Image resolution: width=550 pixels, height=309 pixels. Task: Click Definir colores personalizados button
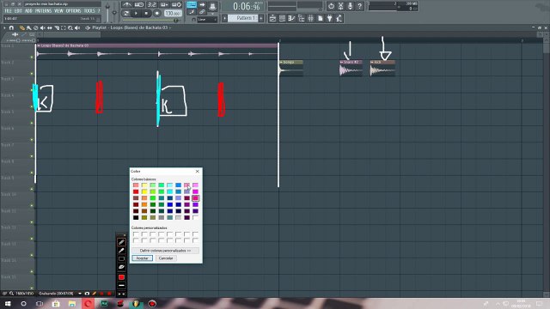166,251
